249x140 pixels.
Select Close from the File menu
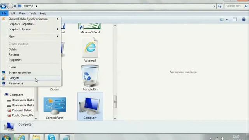pyautogui.click(x=31, y=67)
